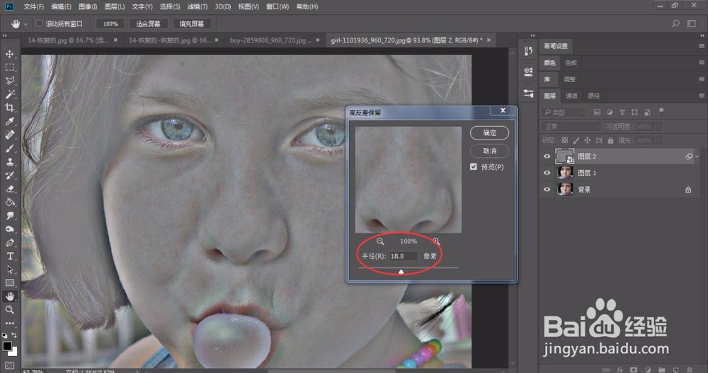This screenshot has width=708, height=373.
Task: Select the Path Selection tool
Action: (9, 270)
